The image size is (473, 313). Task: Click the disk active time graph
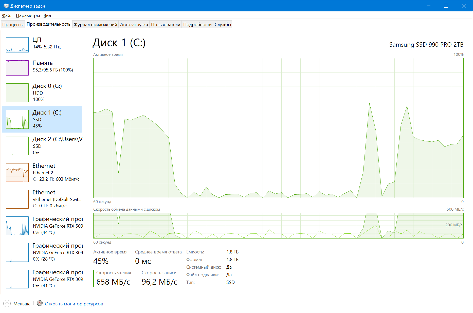click(278, 128)
